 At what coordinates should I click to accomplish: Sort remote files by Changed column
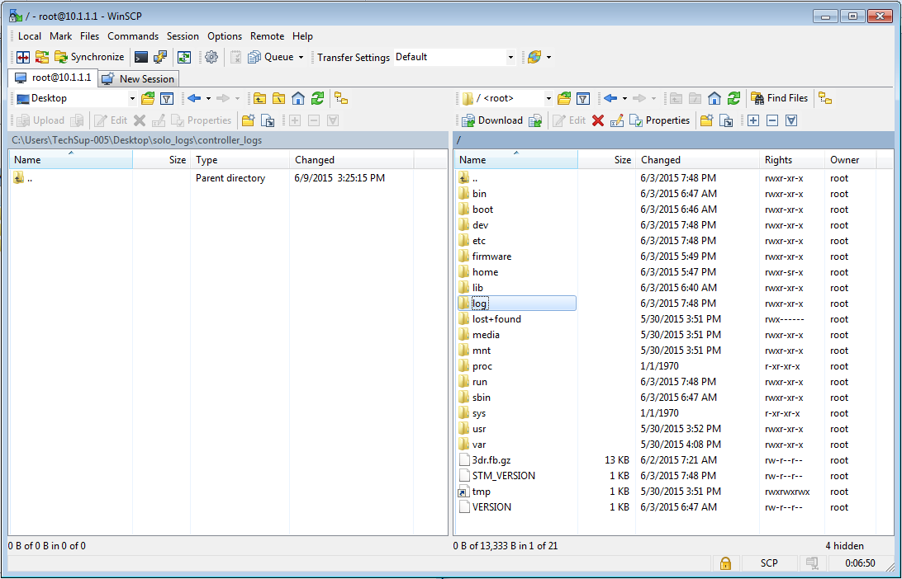coord(697,160)
